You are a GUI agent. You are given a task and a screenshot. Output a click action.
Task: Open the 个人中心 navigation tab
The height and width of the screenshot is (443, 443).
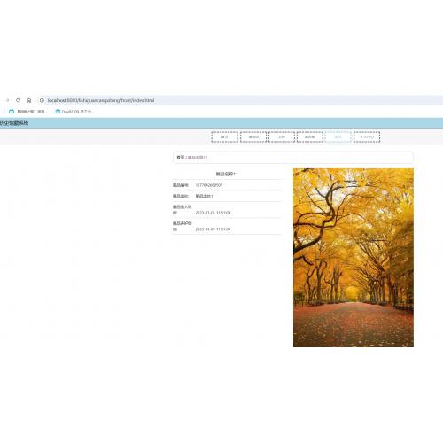367,137
